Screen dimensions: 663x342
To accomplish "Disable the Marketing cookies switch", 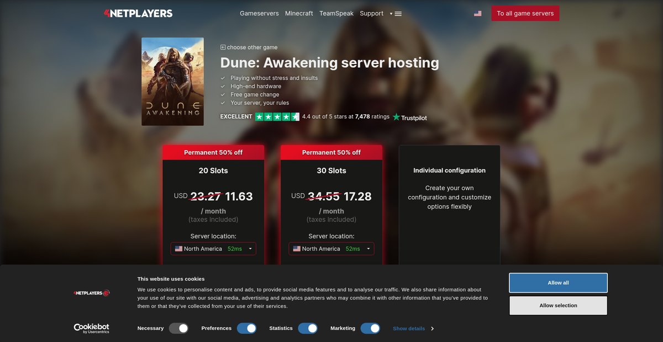I will tap(370, 328).
